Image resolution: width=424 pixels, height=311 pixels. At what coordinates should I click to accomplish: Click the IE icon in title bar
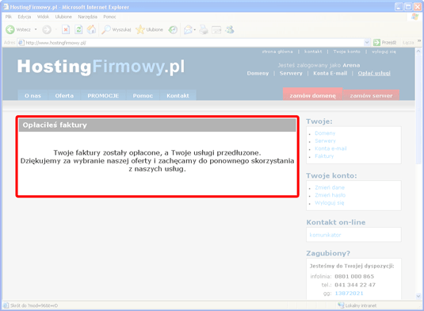[x=6, y=7]
